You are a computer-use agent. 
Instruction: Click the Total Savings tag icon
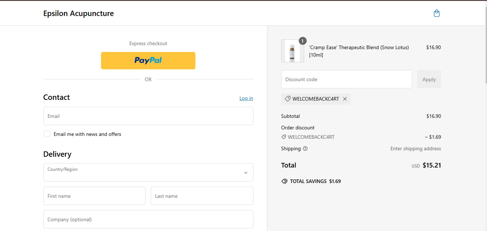click(284, 181)
